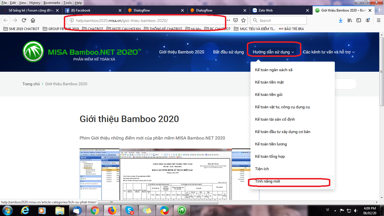Viewport: 384px width, 216px height.
Task: Open the Bookmarks menu
Action: tap(52, 3)
